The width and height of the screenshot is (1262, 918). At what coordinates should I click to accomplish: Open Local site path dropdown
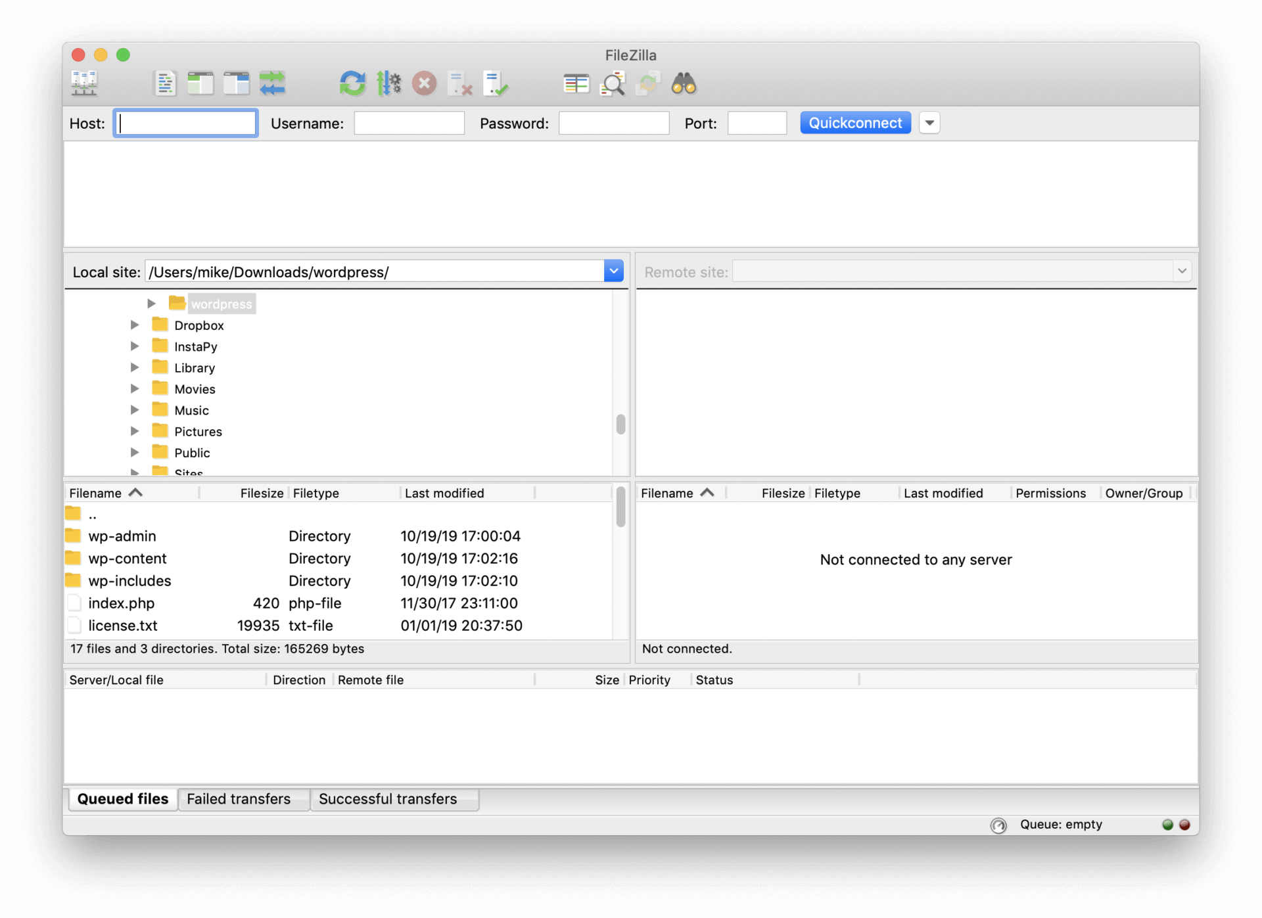613,271
